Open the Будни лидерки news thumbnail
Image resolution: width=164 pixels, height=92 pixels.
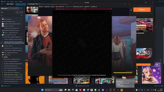coord(144,53)
